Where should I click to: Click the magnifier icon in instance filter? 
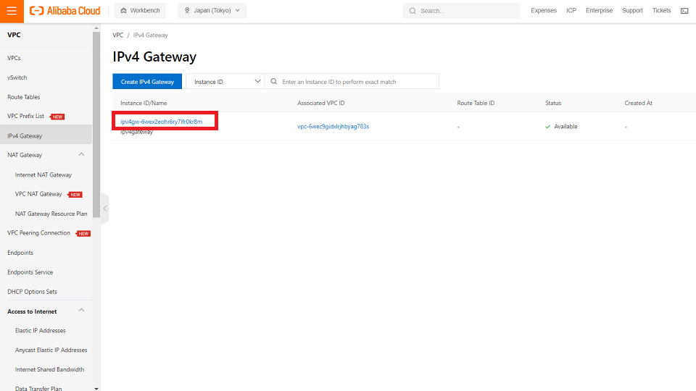274,82
